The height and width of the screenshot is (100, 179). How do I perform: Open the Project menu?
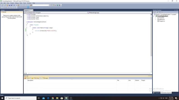click(12, 3)
